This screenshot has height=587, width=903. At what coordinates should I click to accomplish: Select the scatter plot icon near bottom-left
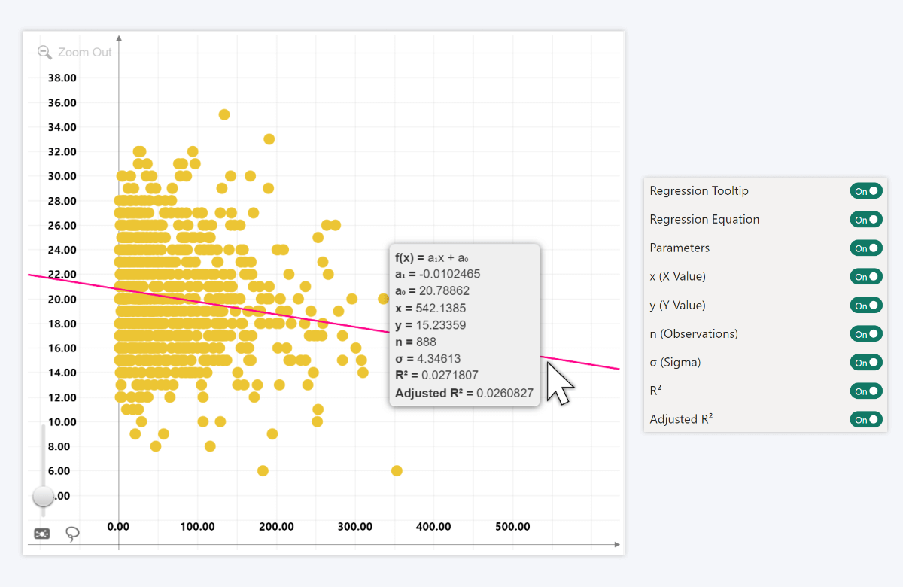pos(41,533)
